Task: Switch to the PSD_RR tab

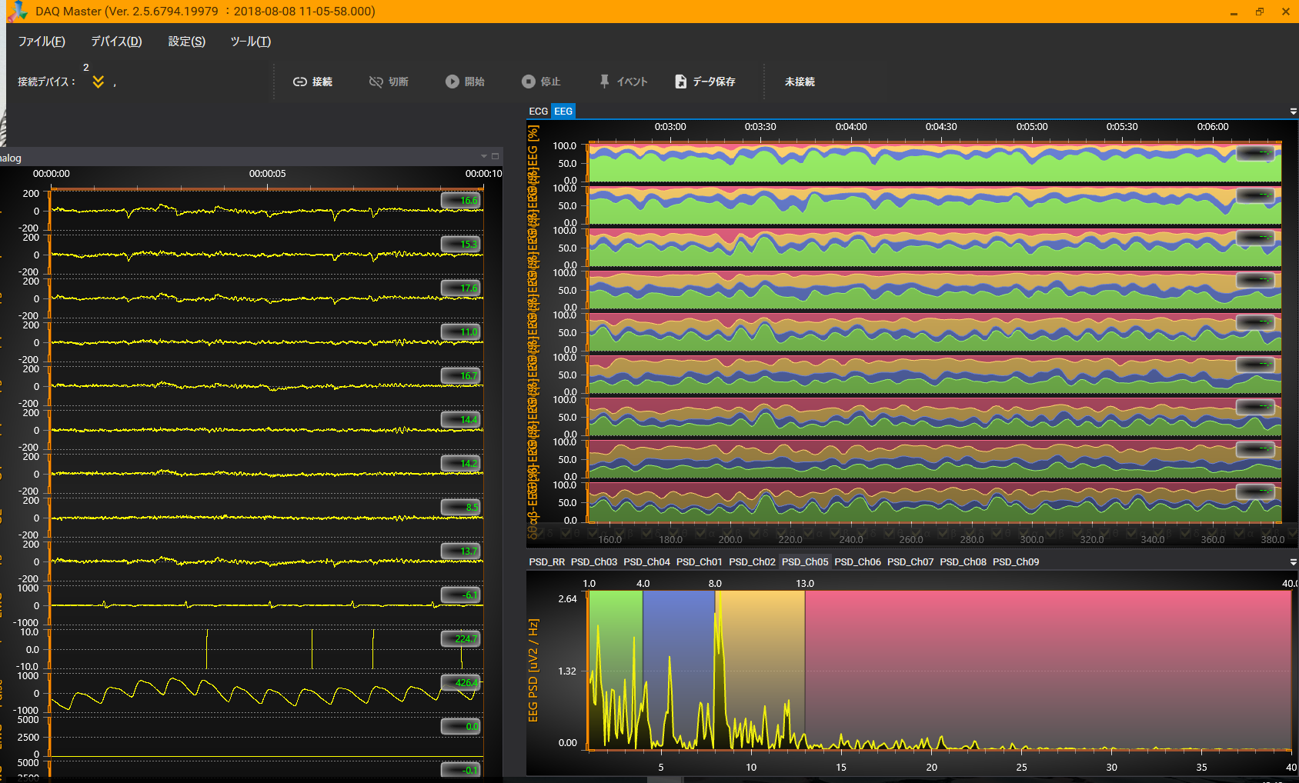Action: click(x=547, y=562)
